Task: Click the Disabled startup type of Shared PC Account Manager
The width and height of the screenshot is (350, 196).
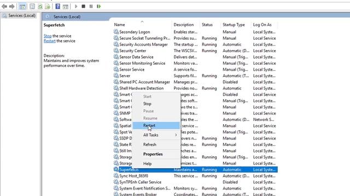Action: 230,82
